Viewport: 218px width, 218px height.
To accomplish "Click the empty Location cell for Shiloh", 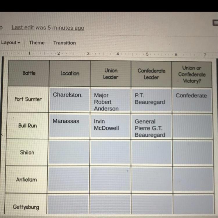I will pyautogui.click(x=69, y=153).
